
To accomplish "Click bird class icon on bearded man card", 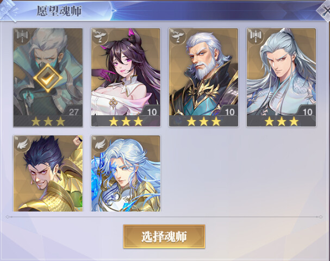I will (x=178, y=36).
